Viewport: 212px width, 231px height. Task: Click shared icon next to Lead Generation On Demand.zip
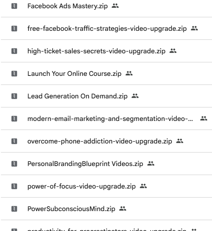pos(135,96)
